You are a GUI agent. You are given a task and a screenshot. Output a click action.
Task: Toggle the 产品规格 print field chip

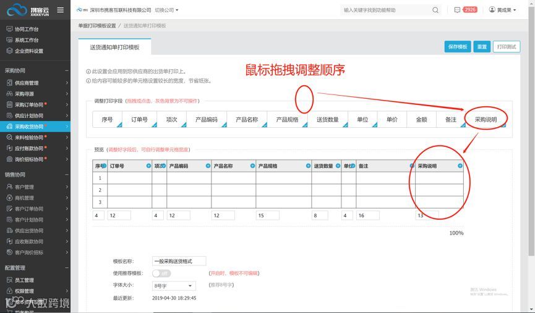287,120
